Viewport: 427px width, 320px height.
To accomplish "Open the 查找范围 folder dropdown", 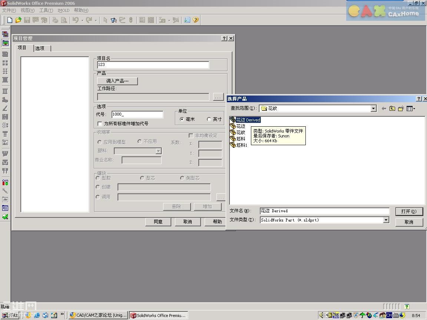I will click(373, 109).
